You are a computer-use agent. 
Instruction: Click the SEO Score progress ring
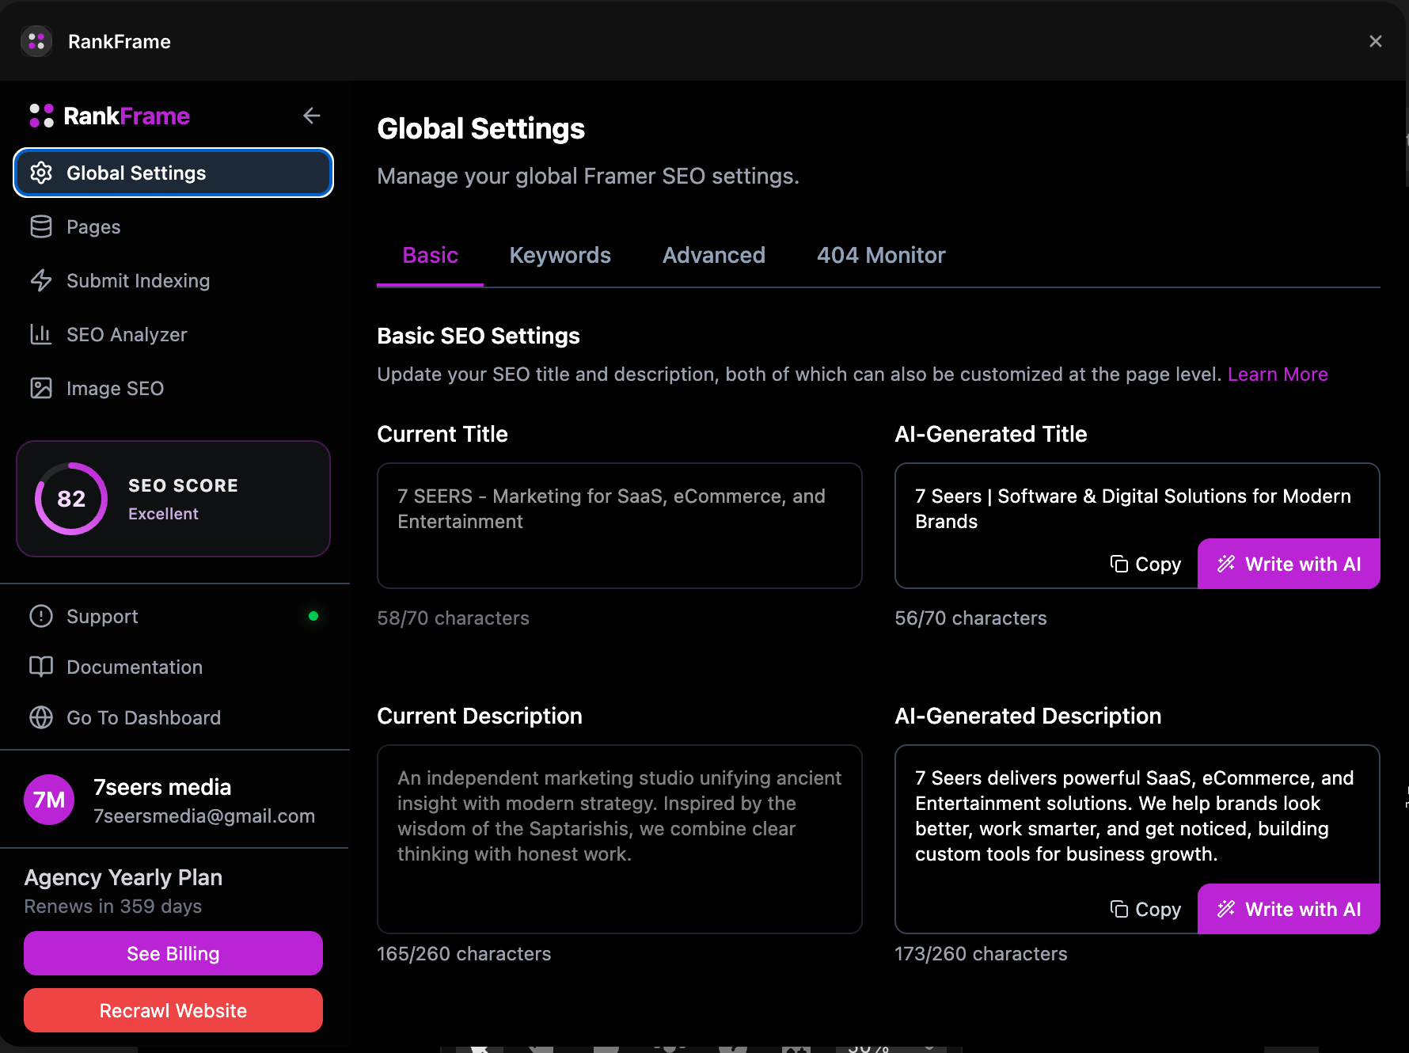pos(70,499)
